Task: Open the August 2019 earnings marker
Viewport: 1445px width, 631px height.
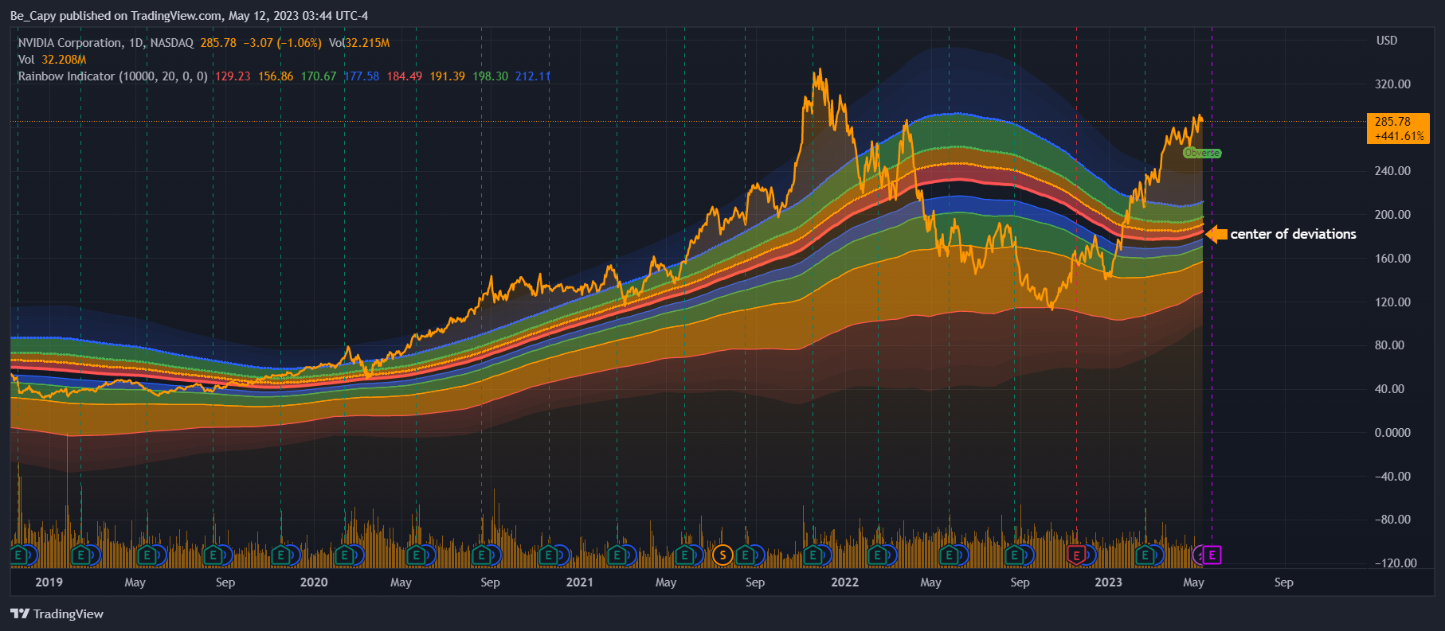Action: point(213,555)
